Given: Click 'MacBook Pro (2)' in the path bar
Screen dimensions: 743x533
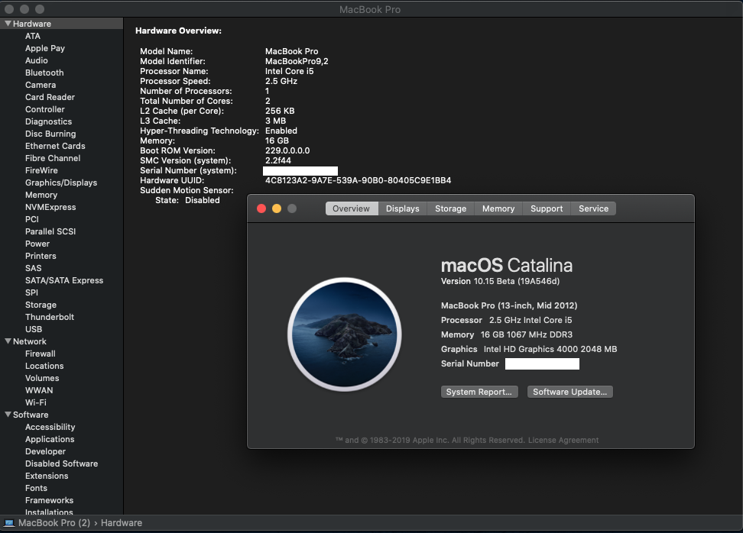Looking at the screenshot, I should point(54,523).
